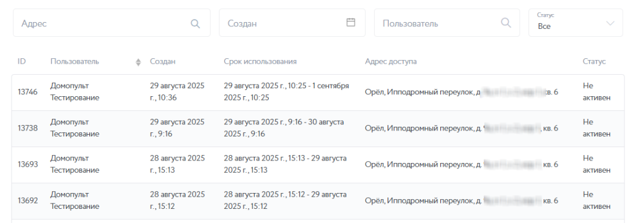Click the access address in row 13693
Viewport: 627px width, 223px height.
pos(462,165)
